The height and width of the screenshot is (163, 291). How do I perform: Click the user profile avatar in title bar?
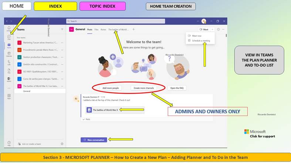pos(204,21)
